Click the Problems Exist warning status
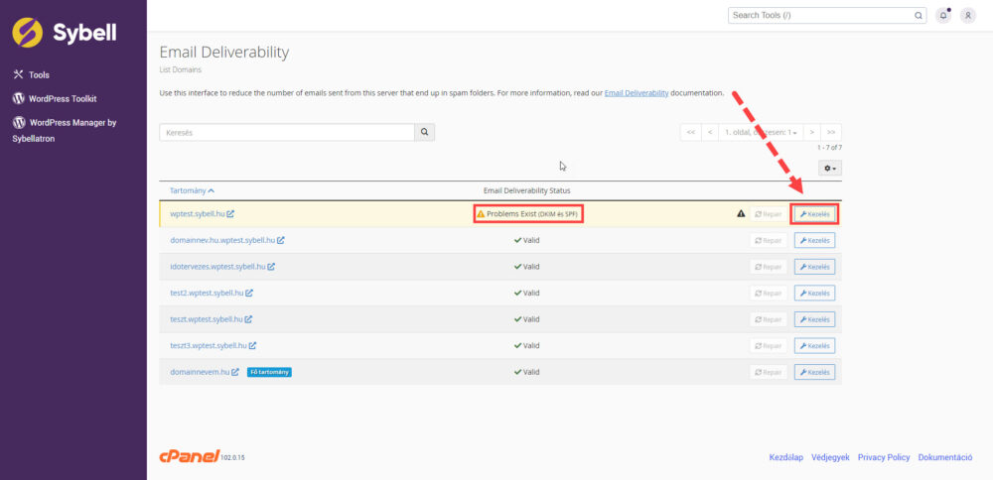 528,214
